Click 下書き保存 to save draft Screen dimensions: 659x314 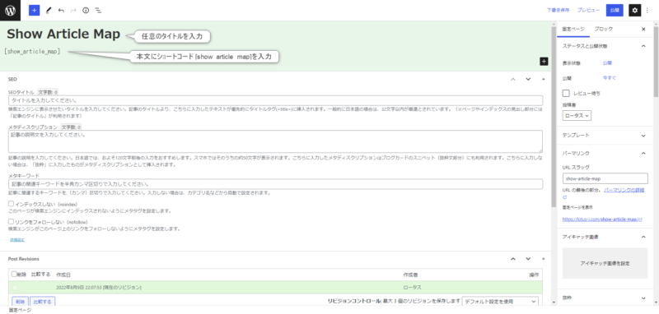[x=559, y=10]
